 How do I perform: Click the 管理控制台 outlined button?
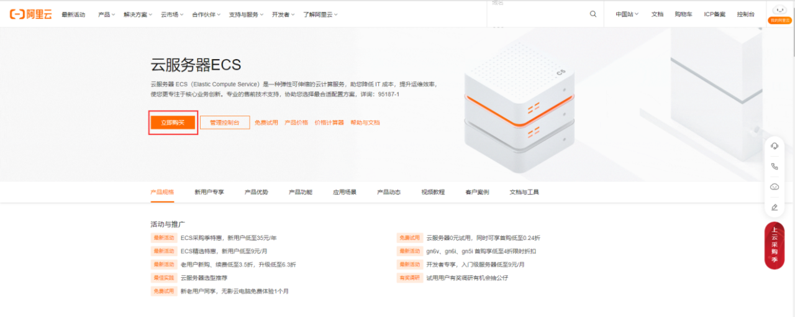pyautogui.click(x=224, y=122)
